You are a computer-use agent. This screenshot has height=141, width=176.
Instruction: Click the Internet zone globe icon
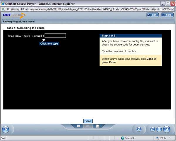pyautogui.click(x=123, y=138)
